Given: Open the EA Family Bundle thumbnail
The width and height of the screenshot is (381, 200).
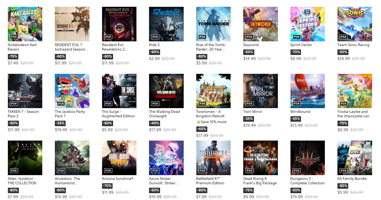Looking at the screenshot, I should point(355,158).
